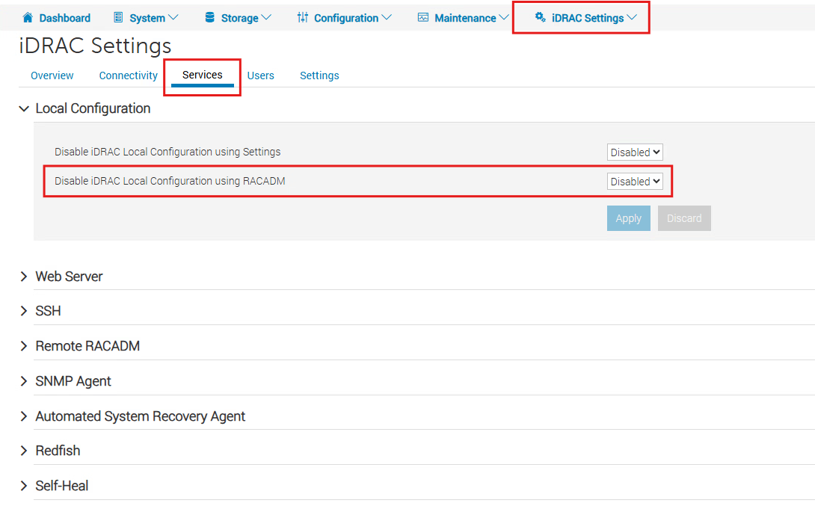Screen dimensions: 815x509
Task: Click the Discard button
Action: click(x=684, y=219)
